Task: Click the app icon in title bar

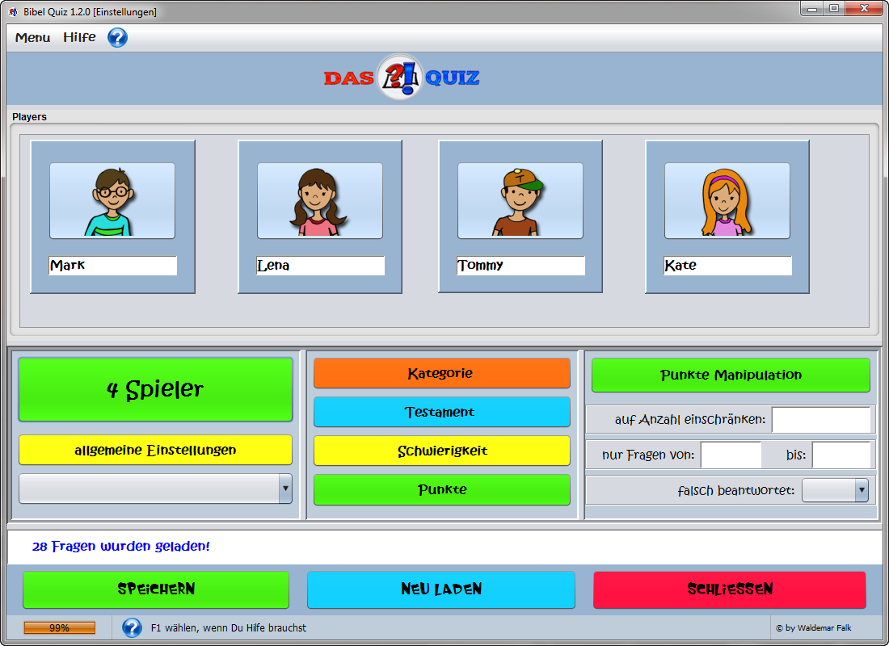Action: [x=14, y=11]
